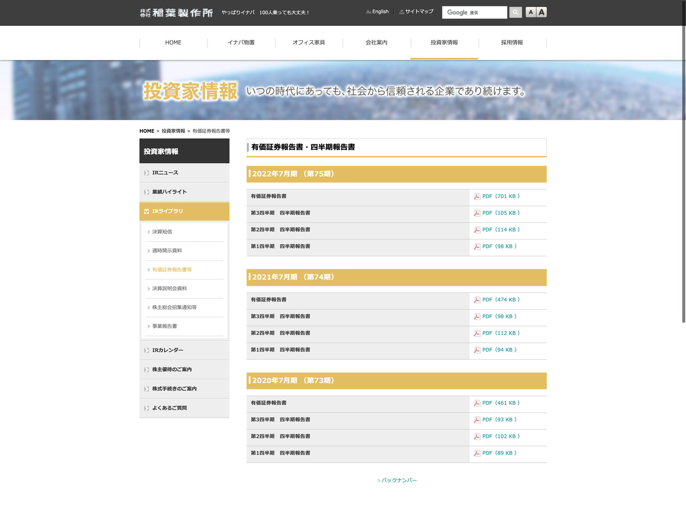686x514 pixels.
Task: Open 2021 securities report PDF (474 KB)
Action: [x=500, y=300]
